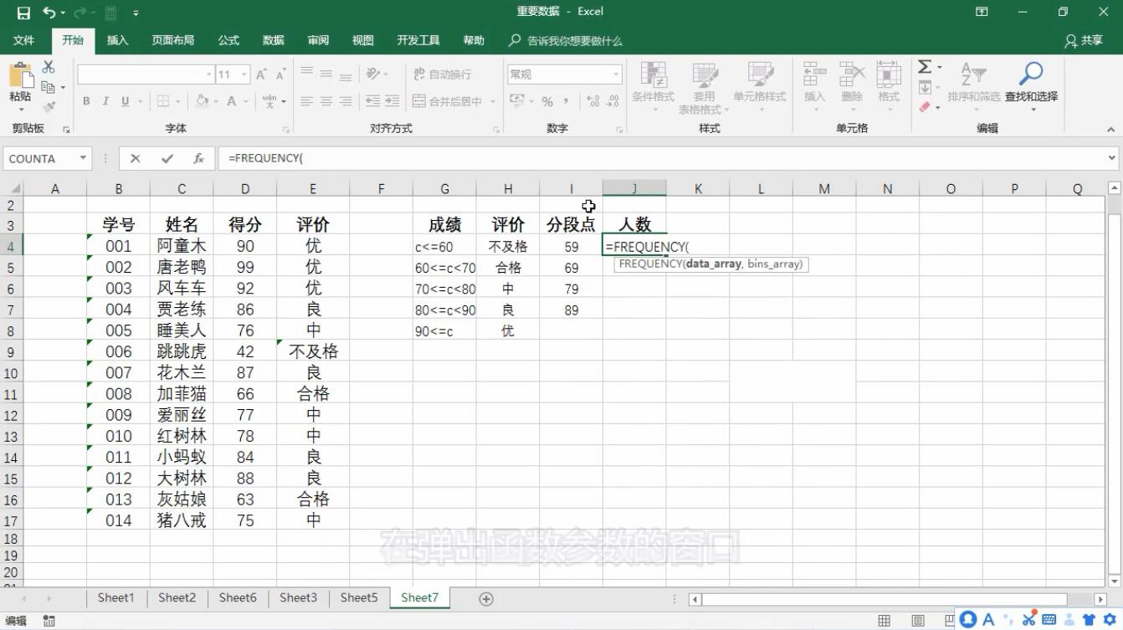Open the Name Box dropdown showing COUNTA
The width and height of the screenshot is (1123, 630).
pos(83,158)
